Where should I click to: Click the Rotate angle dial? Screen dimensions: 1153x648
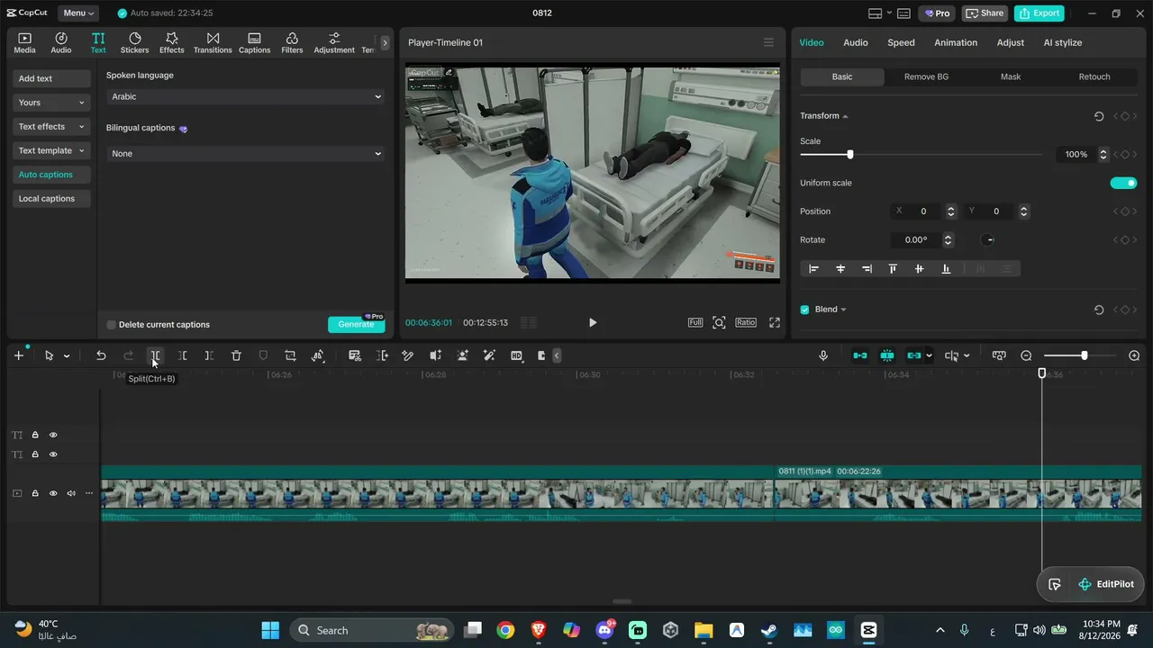click(988, 240)
